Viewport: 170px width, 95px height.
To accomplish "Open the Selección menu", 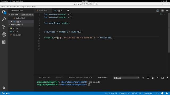I will tap(13, 7).
